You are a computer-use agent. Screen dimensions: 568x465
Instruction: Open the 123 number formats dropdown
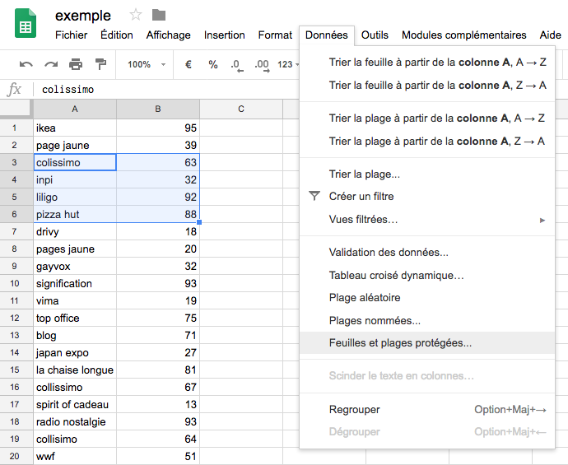click(x=287, y=64)
